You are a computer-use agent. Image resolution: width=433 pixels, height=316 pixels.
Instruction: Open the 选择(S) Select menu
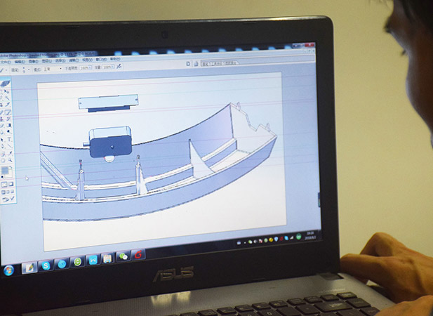click(x=60, y=61)
